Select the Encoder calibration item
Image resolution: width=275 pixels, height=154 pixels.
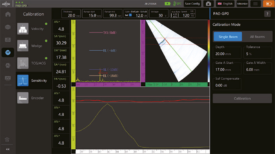[x=34, y=98]
